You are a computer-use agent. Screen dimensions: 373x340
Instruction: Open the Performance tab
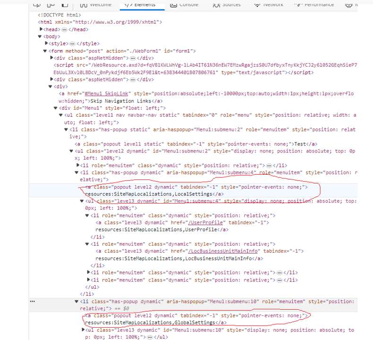click(x=314, y=5)
